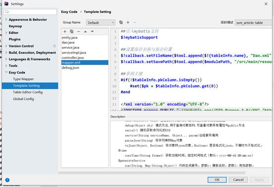Image resolution: width=274 pixels, height=187 pixels.
Task: Select mapper.xml template
Action: click(x=85, y=62)
